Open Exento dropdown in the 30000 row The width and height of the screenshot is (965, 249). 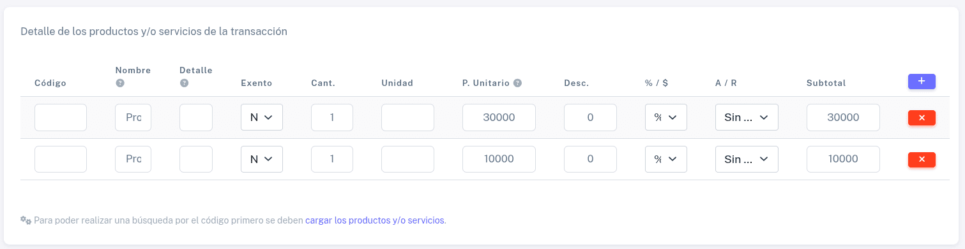pyautogui.click(x=262, y=117)
